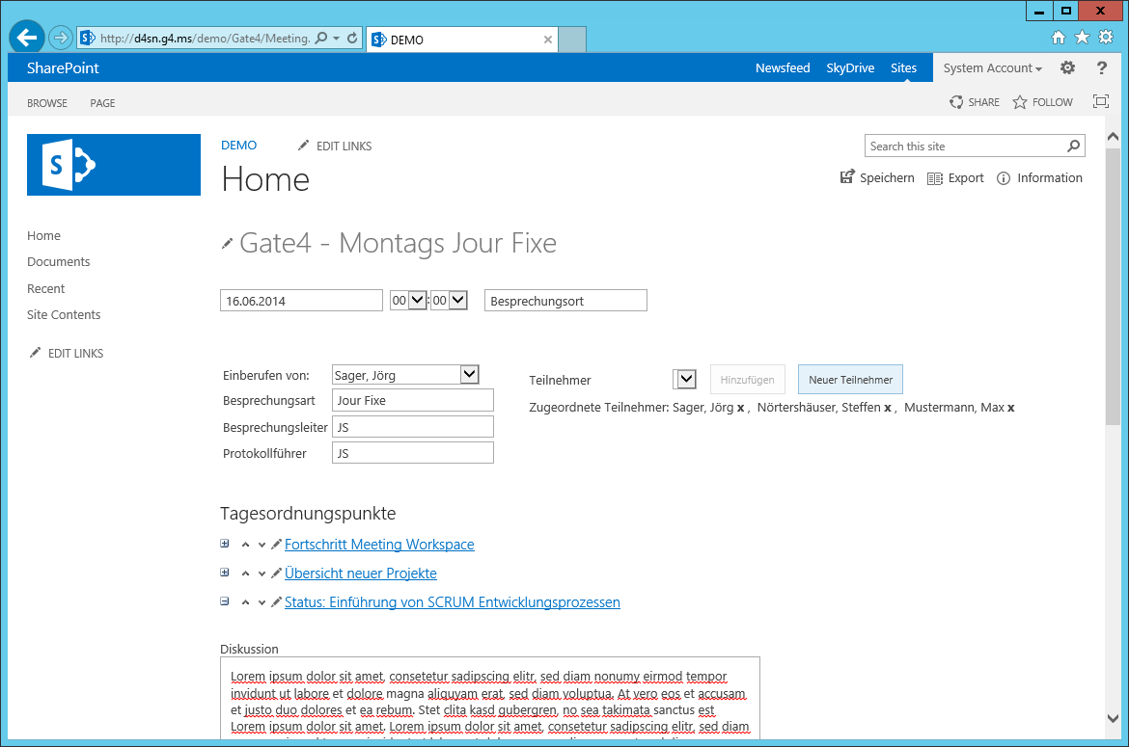Screen dimensions: 1129x747
Task: Open Sites in the top bar
Action: pyautogui.click(x=903, y=67)
